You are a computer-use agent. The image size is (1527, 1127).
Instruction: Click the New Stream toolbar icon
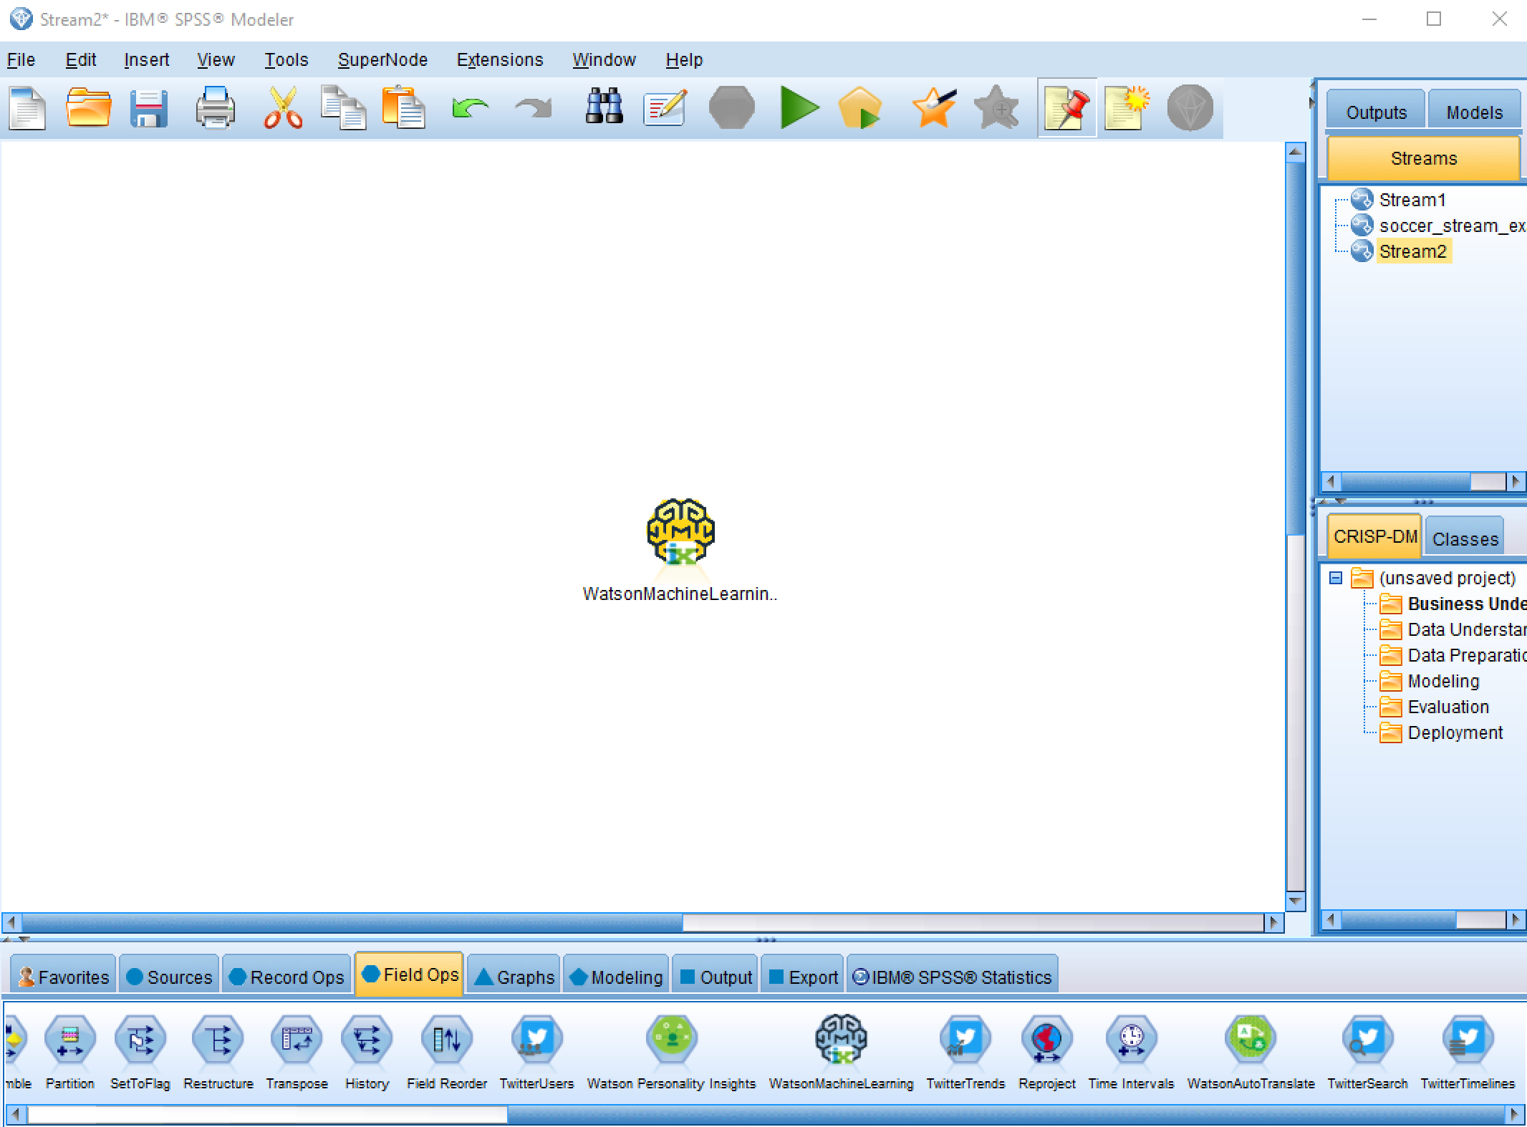[x=27, y=108]
